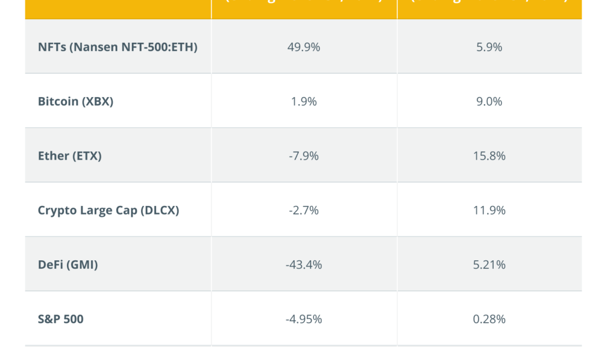The image size is (607, 347).
Task: Click the -2.7% Crypto Large Cap value
Action: pos(303,211)
